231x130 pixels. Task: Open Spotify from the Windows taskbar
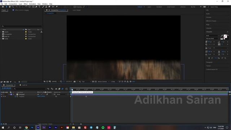[103, 127]
